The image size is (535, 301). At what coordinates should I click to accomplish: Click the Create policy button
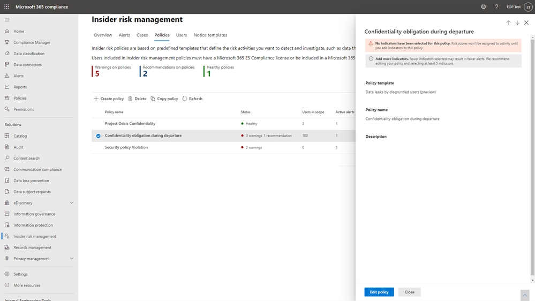click(x=109, y=99)
